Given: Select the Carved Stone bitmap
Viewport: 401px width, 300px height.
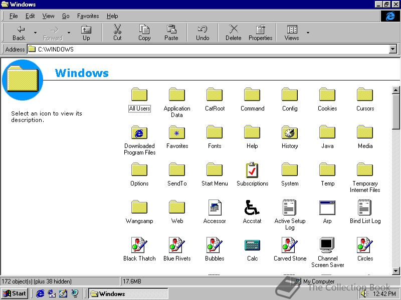Looking at the screenshot, I should coord(290,249).
